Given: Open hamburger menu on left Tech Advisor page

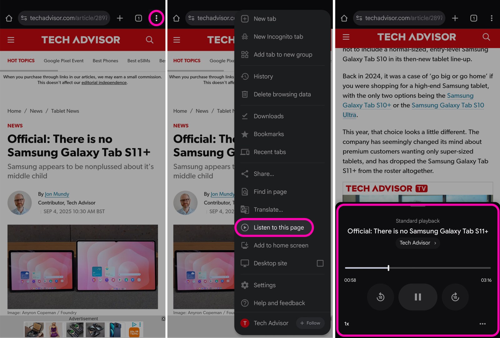Looking at the screenshot, I should [11, 40].
